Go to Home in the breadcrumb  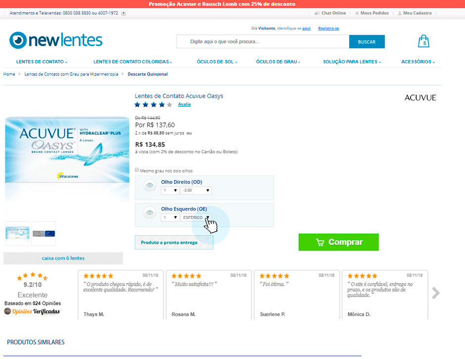point(9,74)
